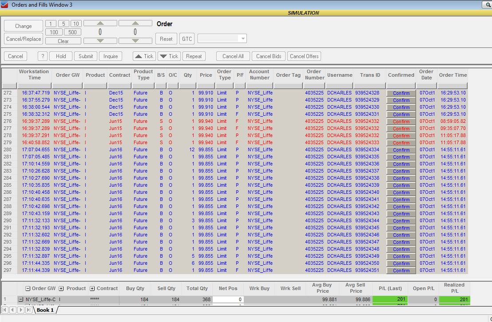This screenshot has height=322, width=492.
Task: Click the Workstation Time filter field
Action: pyautogui.click(x=34, y=86)
